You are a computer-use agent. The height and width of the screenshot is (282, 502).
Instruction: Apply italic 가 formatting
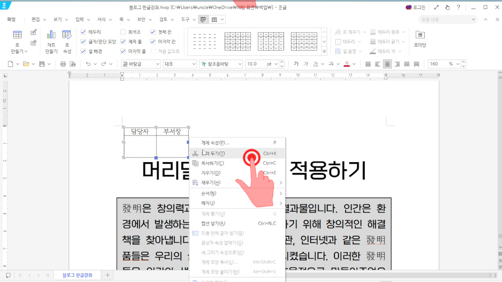306,64
